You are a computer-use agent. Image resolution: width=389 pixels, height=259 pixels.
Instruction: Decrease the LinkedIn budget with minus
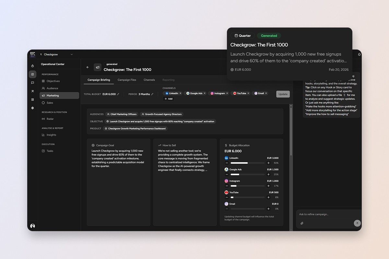pyautogui.click(x=227, y=163)
